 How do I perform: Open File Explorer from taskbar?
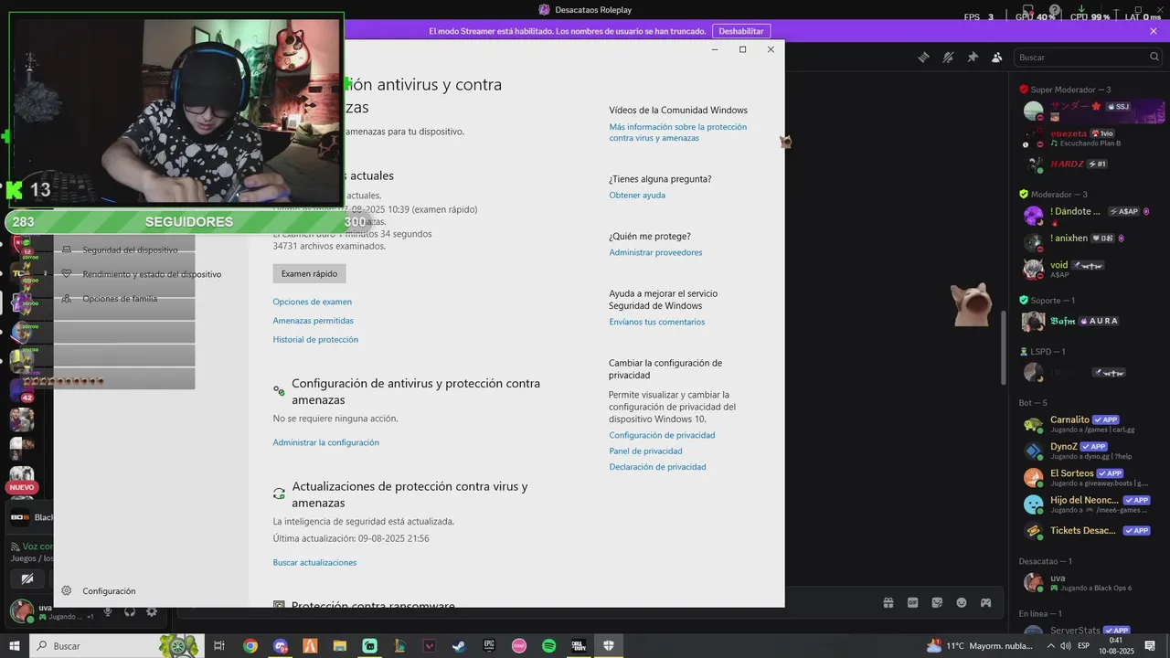339,646
